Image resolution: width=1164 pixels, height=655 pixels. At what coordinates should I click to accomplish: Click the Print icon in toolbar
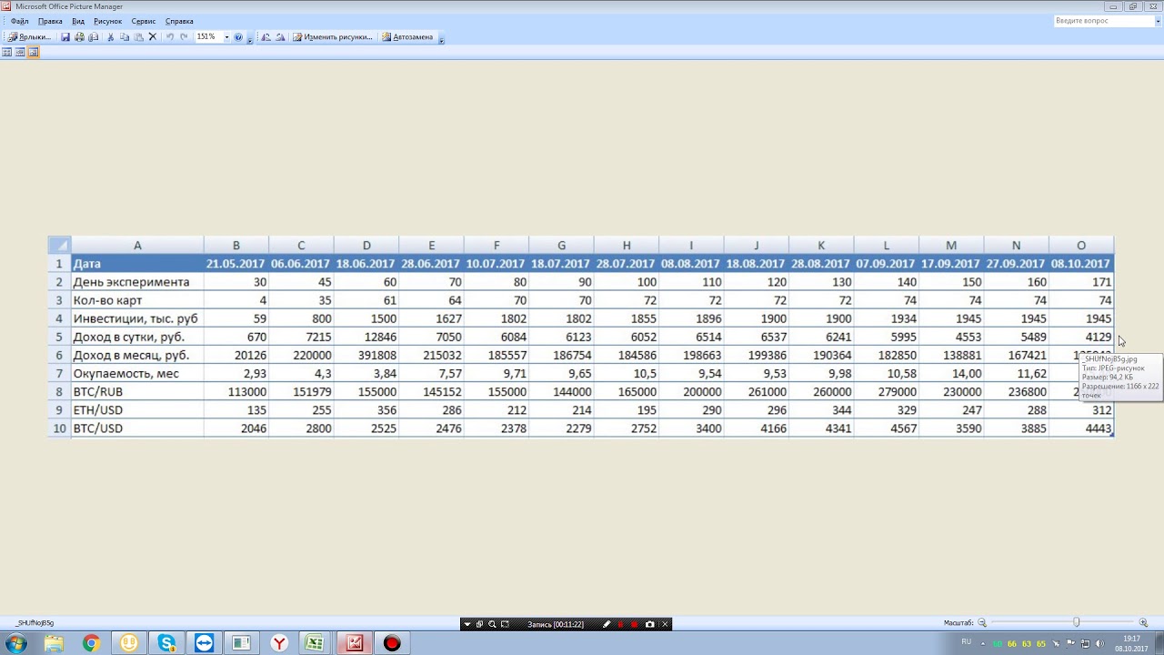tap(79, 37)
